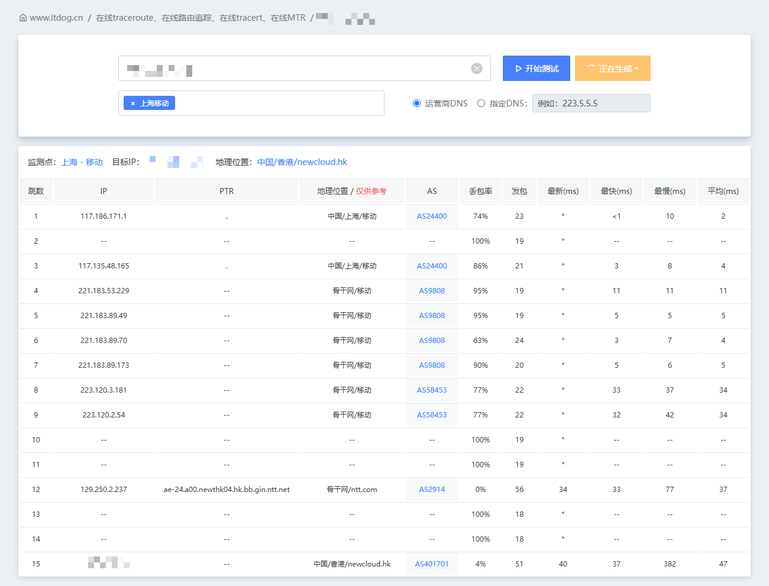Click the PTR column header
Viewport: 769px width, 586px height.
click(227, 192)
